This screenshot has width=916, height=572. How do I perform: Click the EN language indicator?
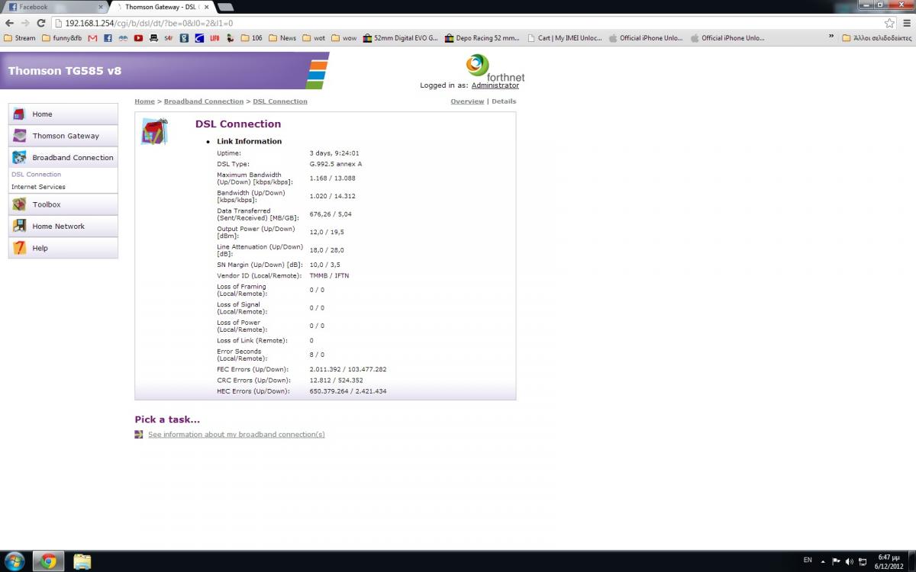click(807, 561)
